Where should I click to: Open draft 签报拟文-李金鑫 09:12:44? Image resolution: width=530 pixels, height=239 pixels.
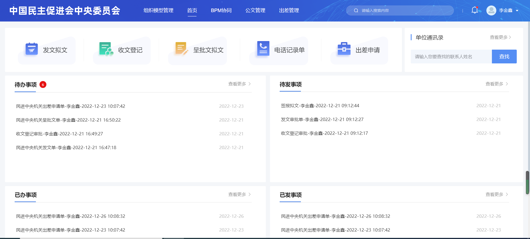point(320,106)
